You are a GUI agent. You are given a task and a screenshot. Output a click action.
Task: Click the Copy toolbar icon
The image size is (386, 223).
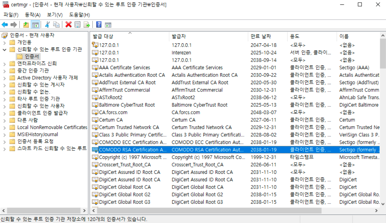point(56,25)
